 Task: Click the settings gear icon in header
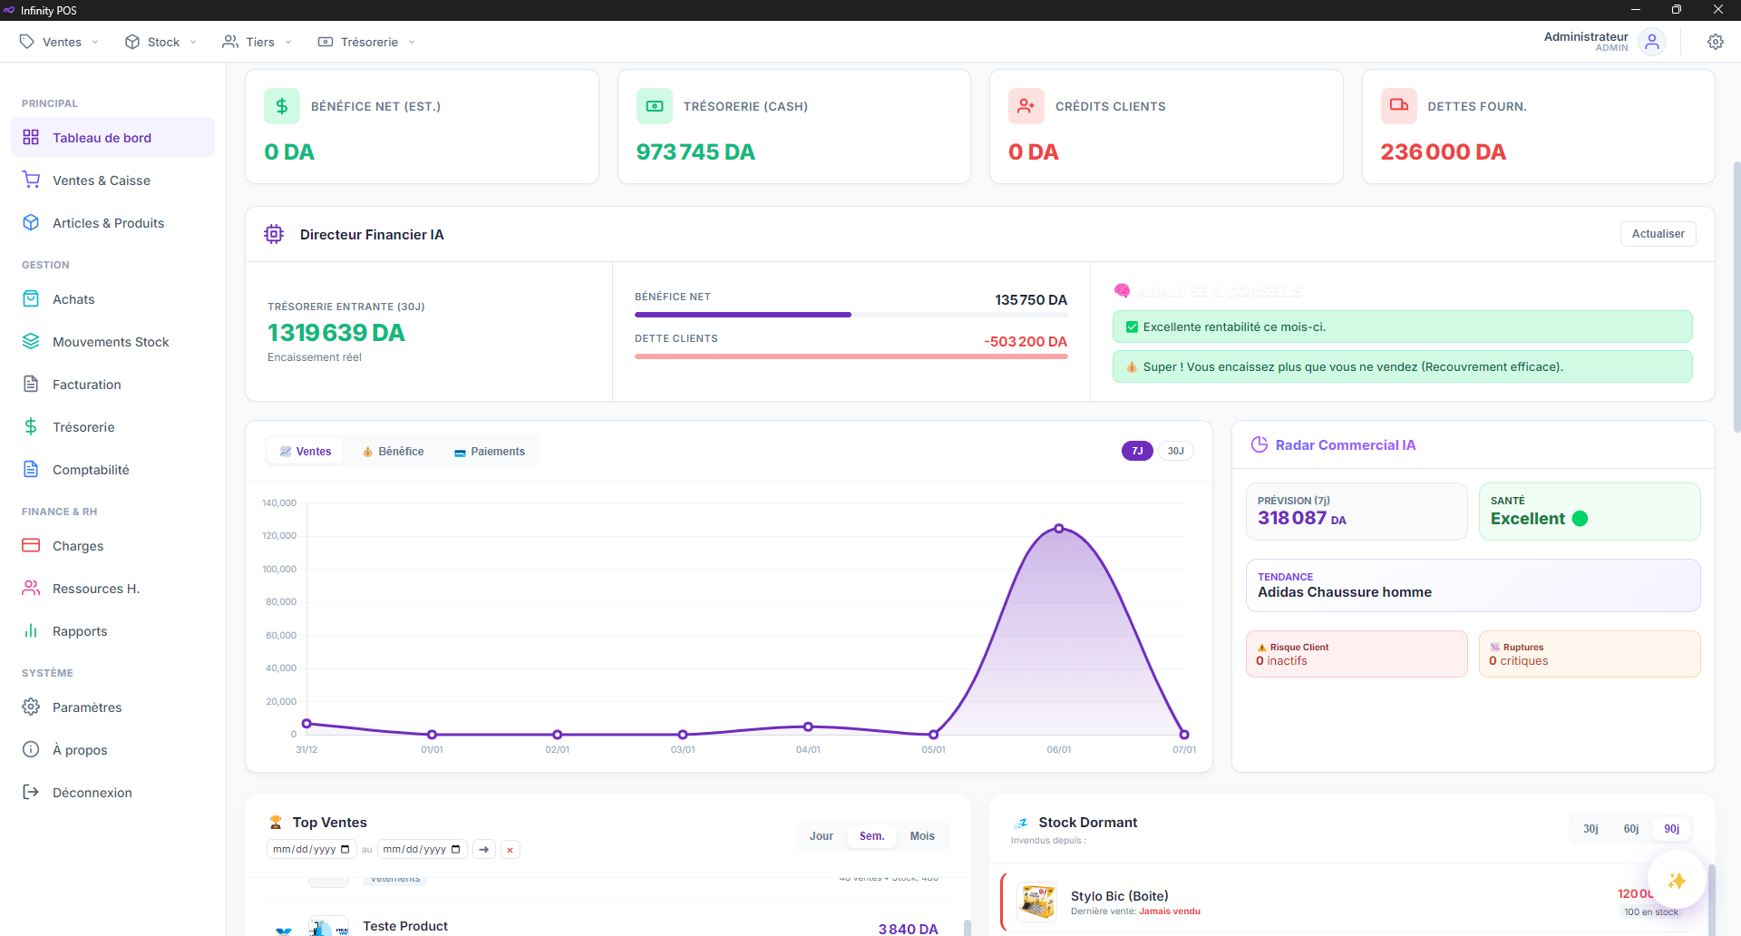click(x=1715, y=42)
